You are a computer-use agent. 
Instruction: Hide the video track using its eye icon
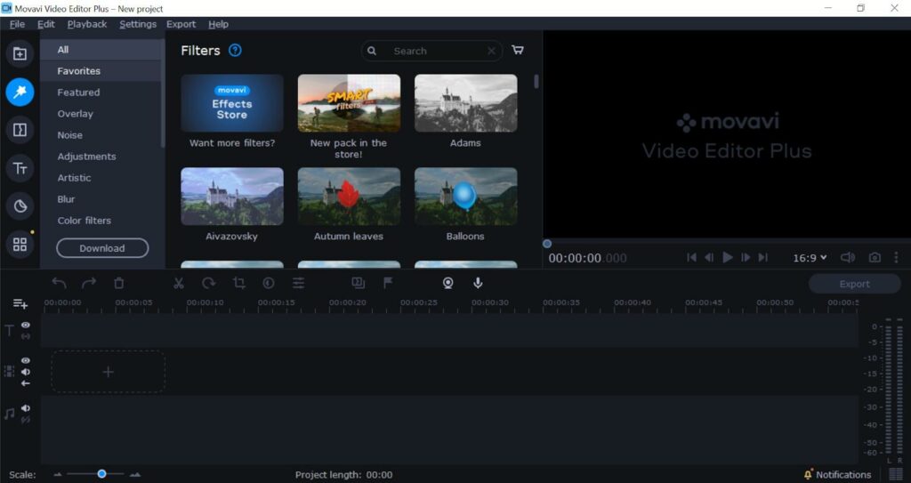coord(26,360)
